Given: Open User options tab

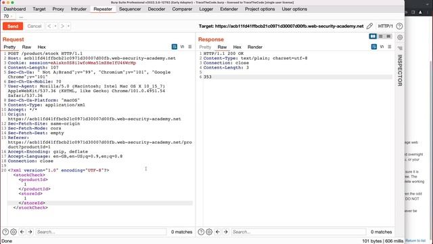Looking at the screenshot, I should [294, 9].
